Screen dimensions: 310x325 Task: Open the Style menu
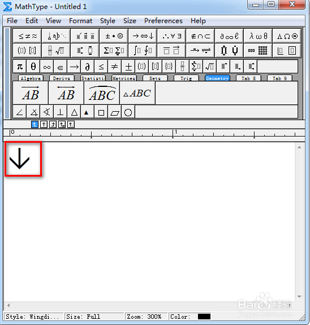[x=107, y=21]
